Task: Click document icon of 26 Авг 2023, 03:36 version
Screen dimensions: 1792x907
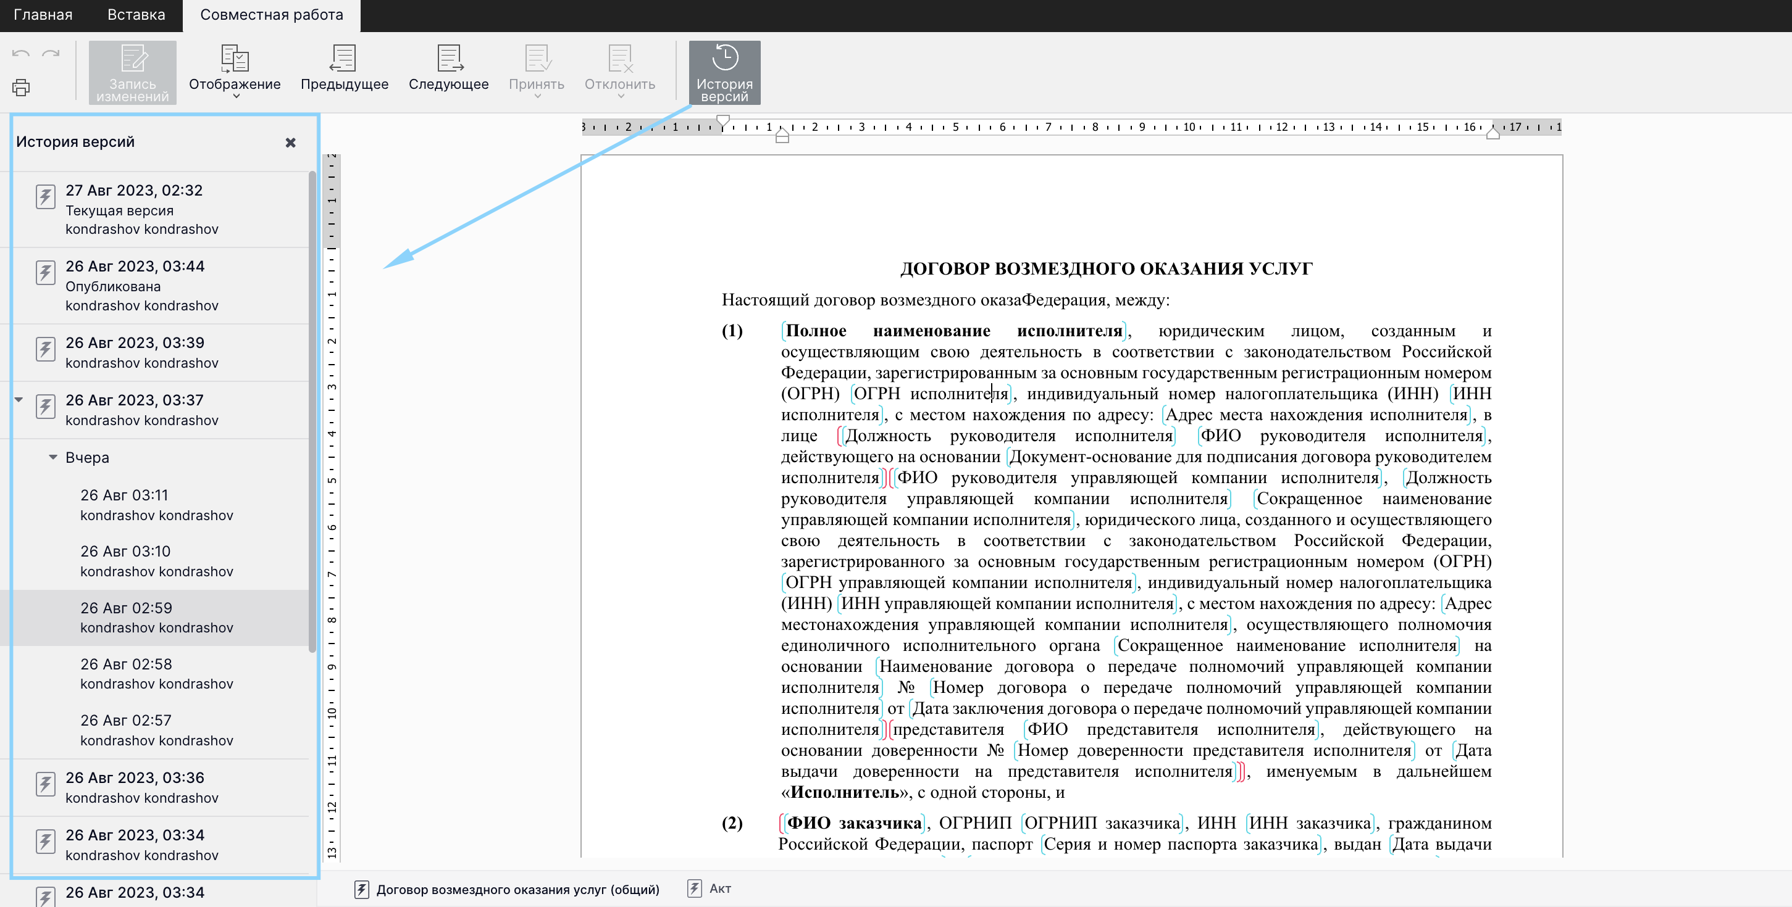Action: (46, 784)
